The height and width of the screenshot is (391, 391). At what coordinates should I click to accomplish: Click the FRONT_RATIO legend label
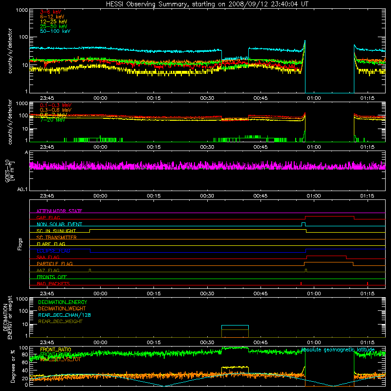[56, 349]
